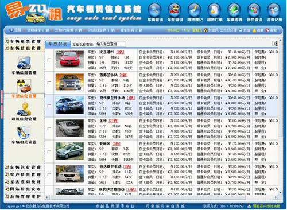Screen dimensions: 287x210
Task: Tick the checkbox for 比亚迪F0 row
Action: [49, 60]
